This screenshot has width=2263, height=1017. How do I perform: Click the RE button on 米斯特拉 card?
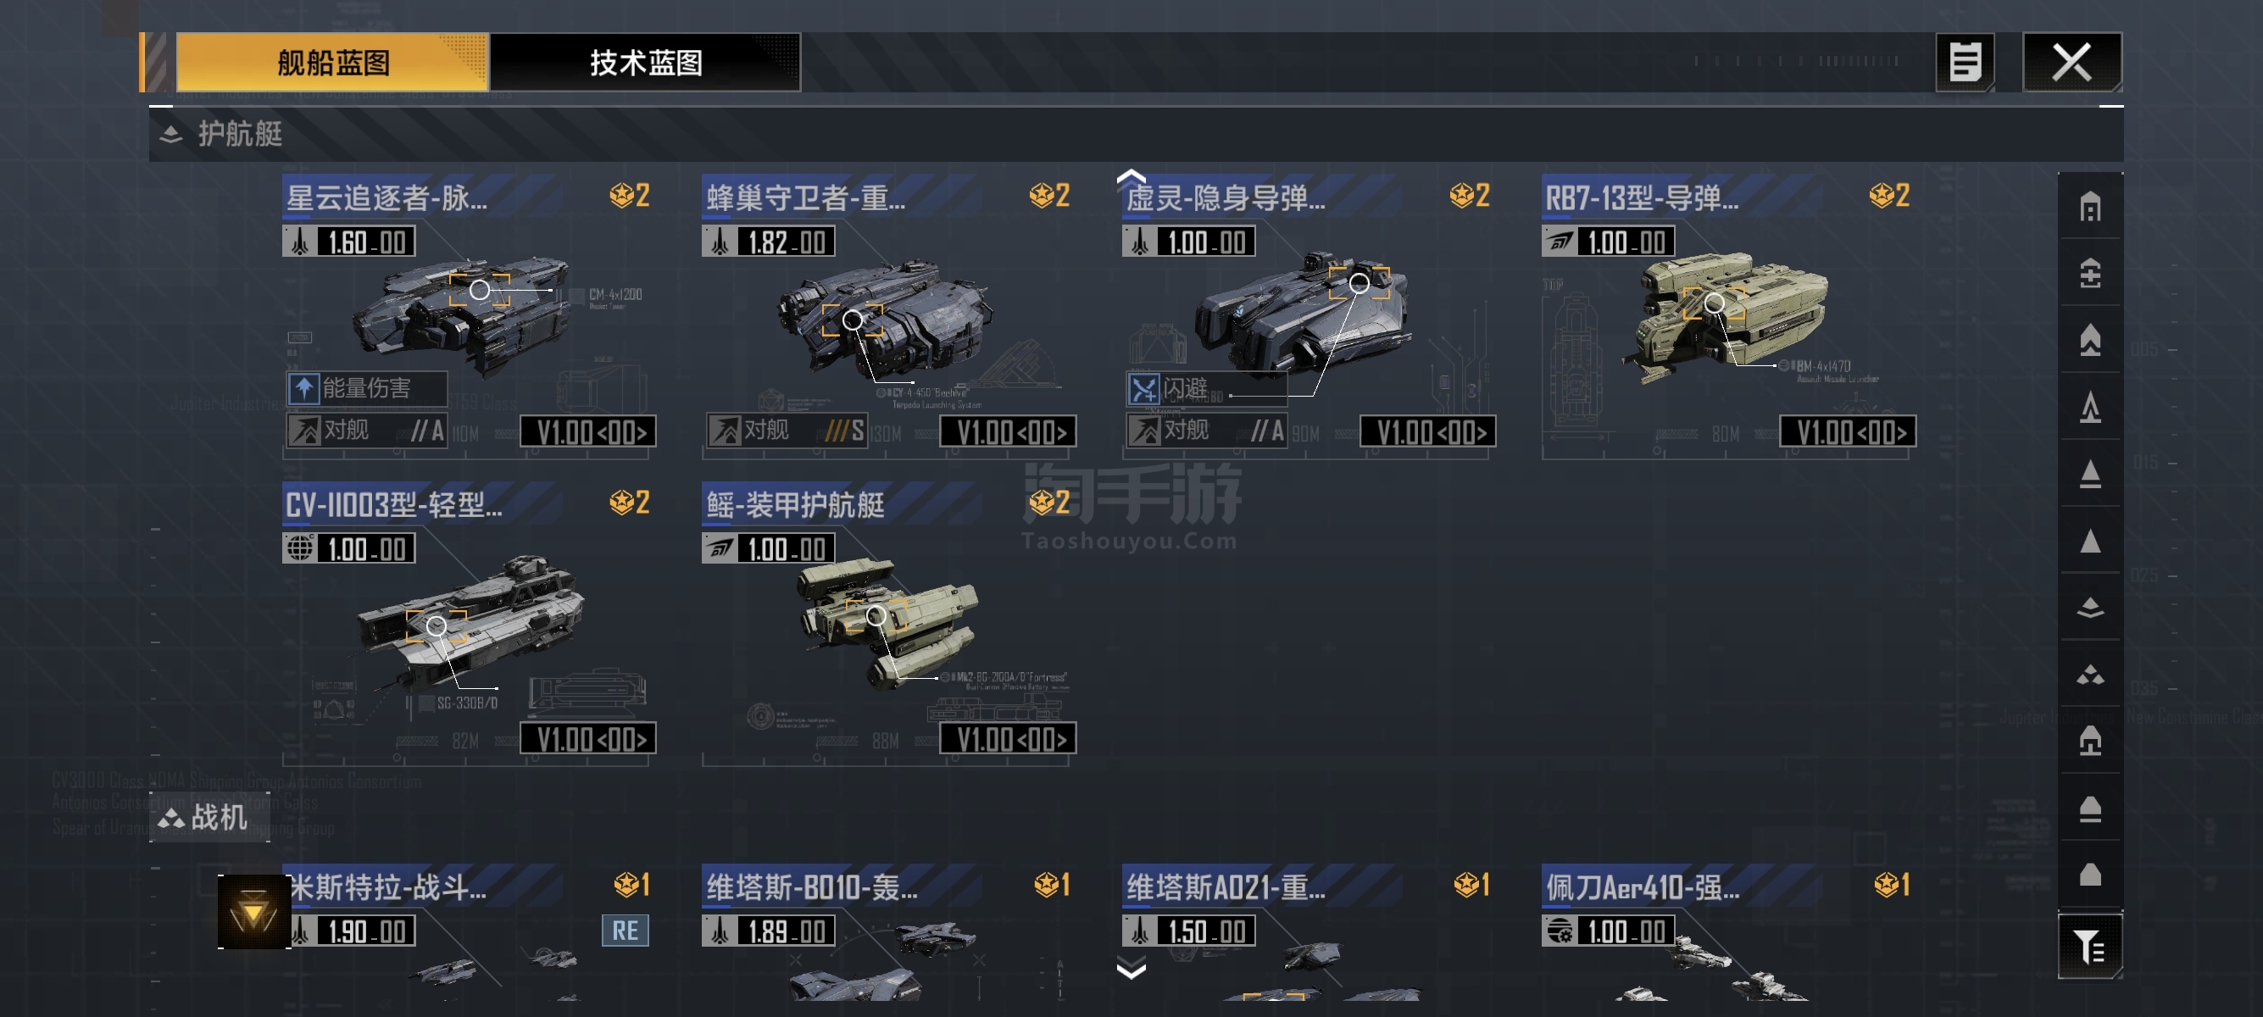tap(625, 931)
